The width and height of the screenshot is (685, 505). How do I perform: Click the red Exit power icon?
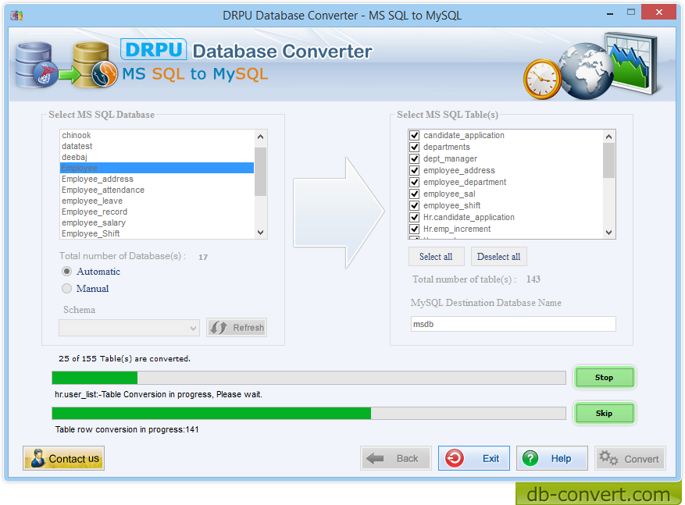tap(455, 458)
